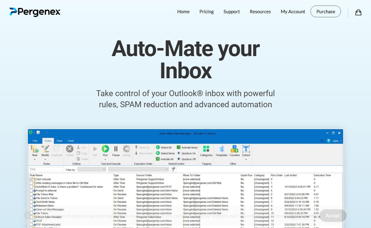Screen dimensions: 371x228
Task: Open the Style dropdown menu
Action: (337, 141)
